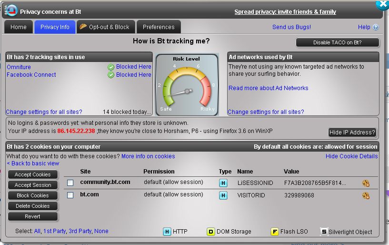
Task: Click green check icon beside Omniture
Action: coord(111,67)
